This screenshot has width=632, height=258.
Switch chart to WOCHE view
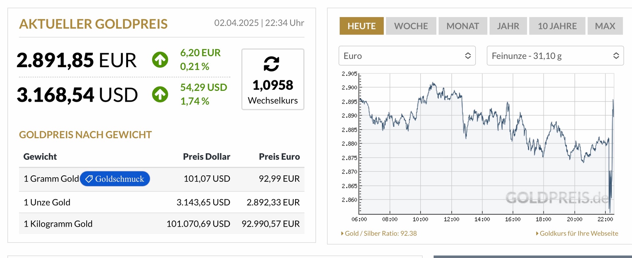411,26
